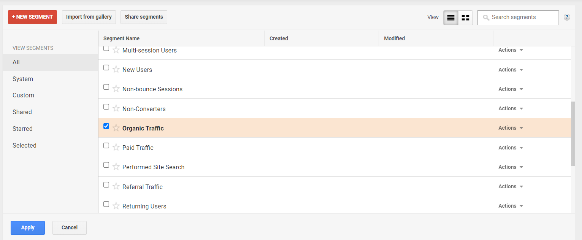Click the Organic Traffic segment name
This screenshot has height=240, width=582.
point(143,128)
